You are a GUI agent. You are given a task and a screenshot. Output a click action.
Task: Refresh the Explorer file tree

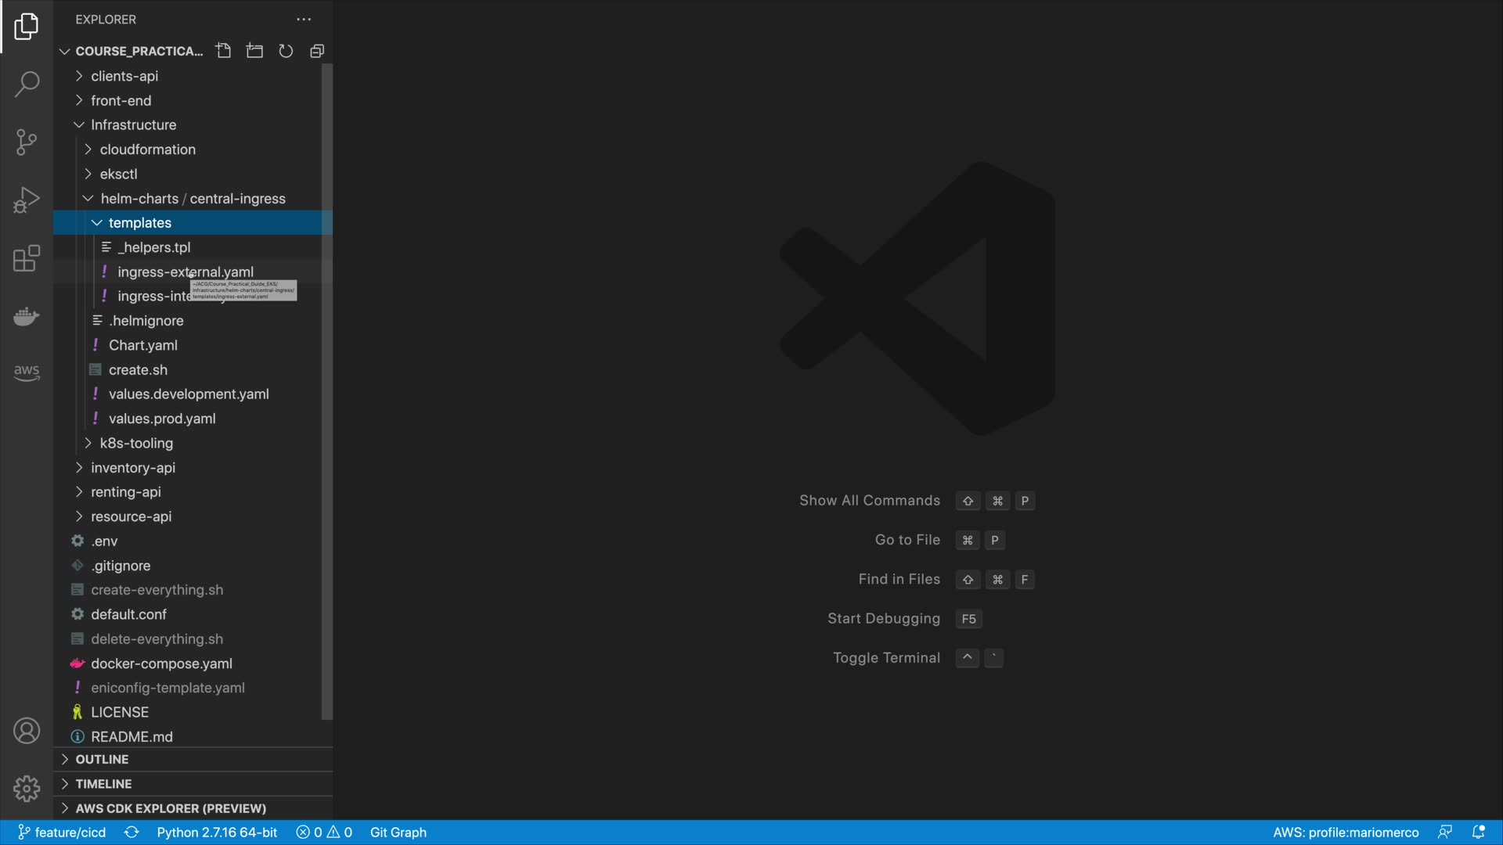[286, 51]
